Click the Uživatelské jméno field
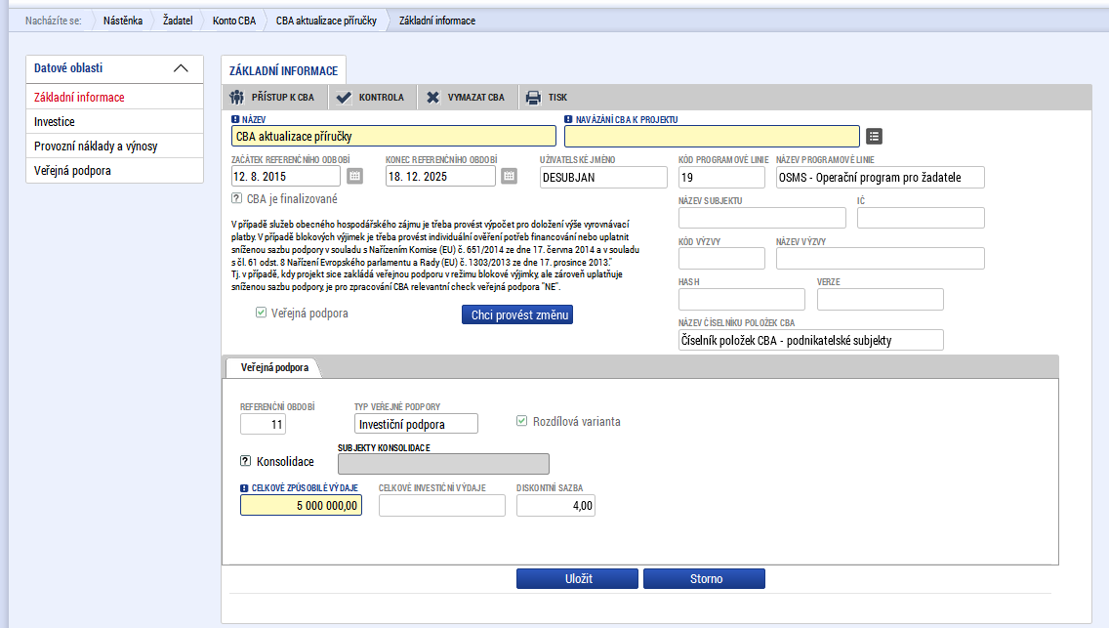Screen dimensions: 1109x628 pyautogui.click(x=603, y=178)
